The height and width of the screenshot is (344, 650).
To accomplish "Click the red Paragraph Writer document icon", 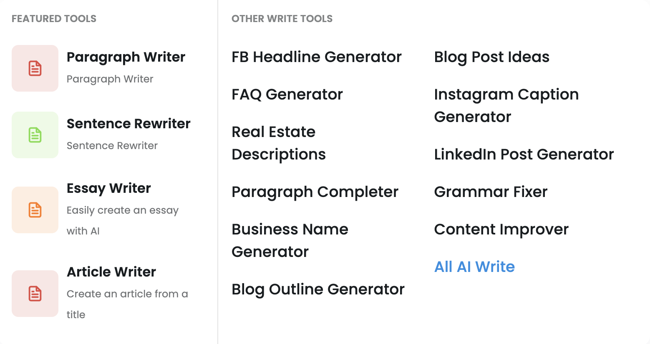I will point(35,68).
